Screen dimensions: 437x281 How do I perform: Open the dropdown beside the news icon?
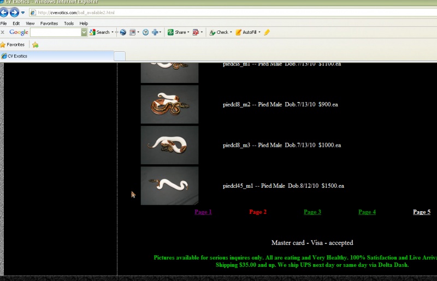139,32
